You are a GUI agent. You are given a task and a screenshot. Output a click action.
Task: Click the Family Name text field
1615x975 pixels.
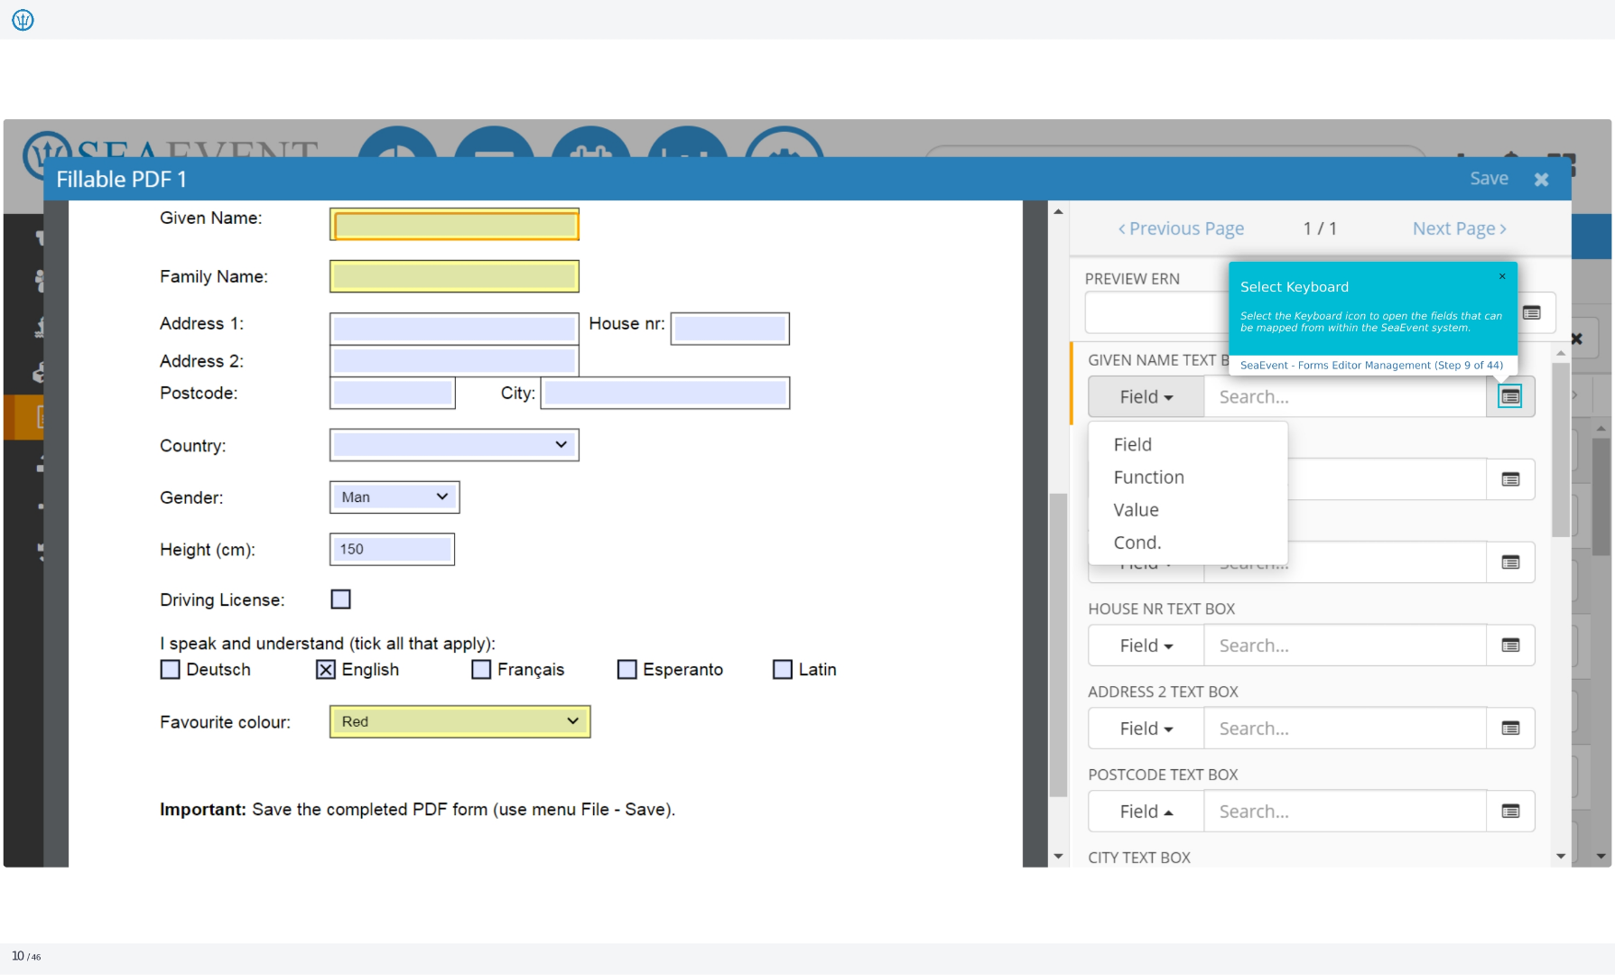(x=454, y=276)
